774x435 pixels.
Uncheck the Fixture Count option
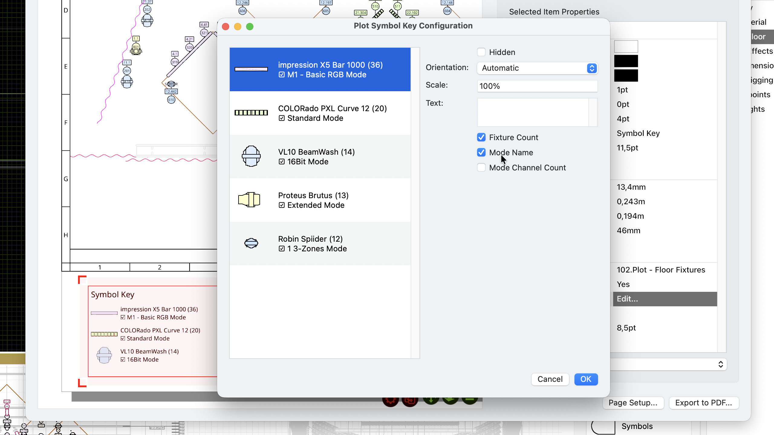[x=481, y=137]
